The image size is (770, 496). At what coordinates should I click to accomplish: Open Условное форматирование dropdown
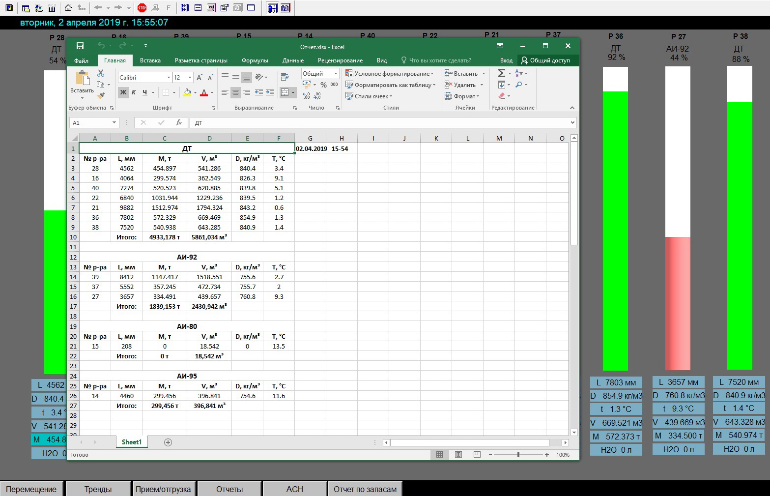coord(390,74)
